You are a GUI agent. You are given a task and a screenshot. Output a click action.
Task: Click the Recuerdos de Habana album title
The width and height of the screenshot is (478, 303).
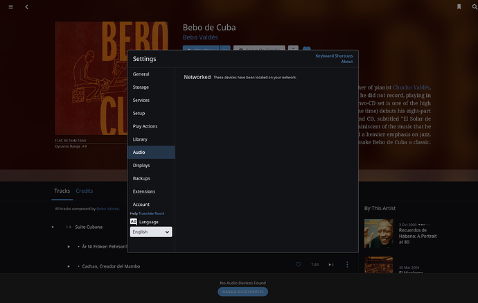418,236
